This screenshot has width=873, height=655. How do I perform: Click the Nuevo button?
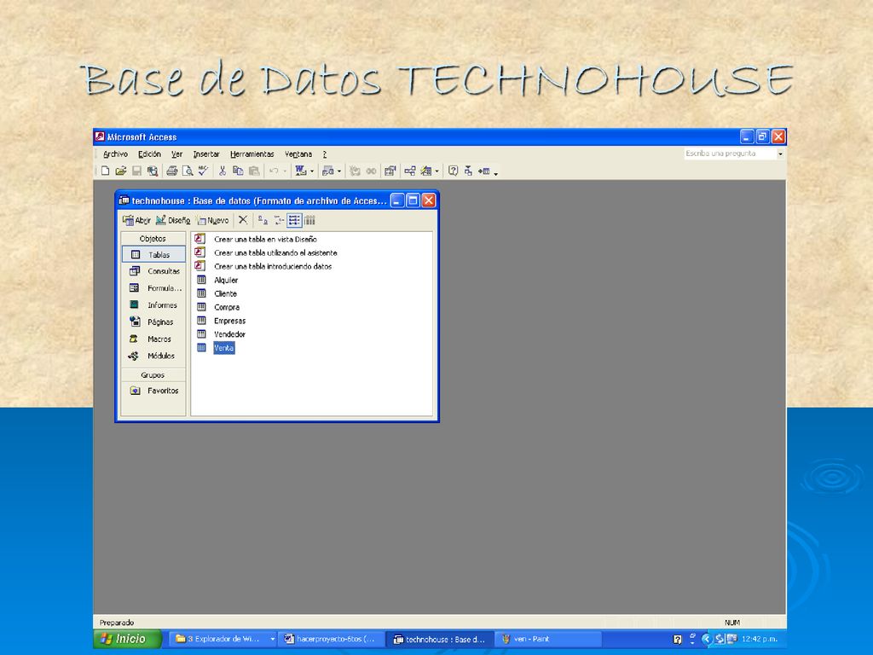pos(212,221)
